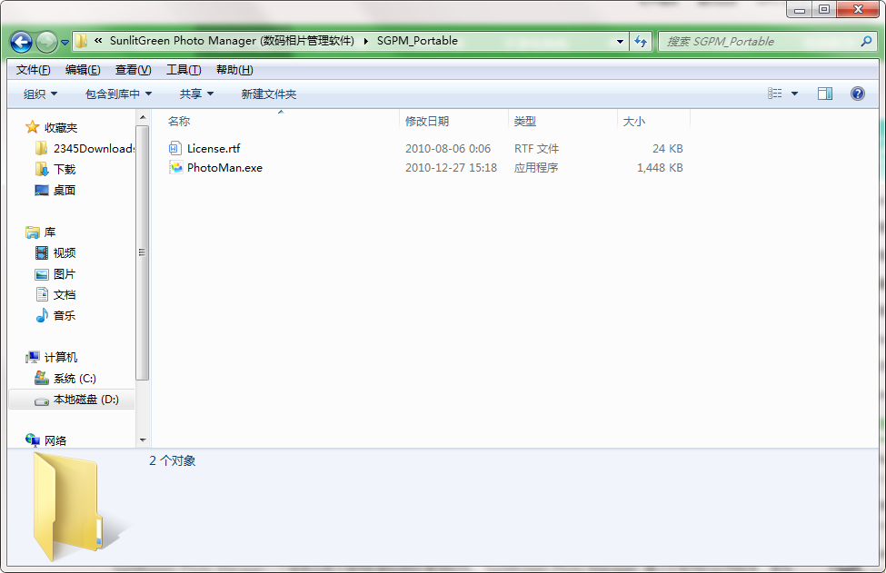Image resolution: width=886 pixels, height=573 pixels.
Task: Click the 库 libraries icon
Action: point(32,232)
